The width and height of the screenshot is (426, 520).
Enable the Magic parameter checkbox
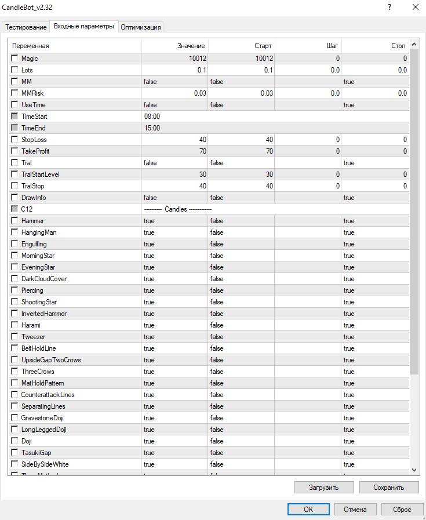[14, 59]
